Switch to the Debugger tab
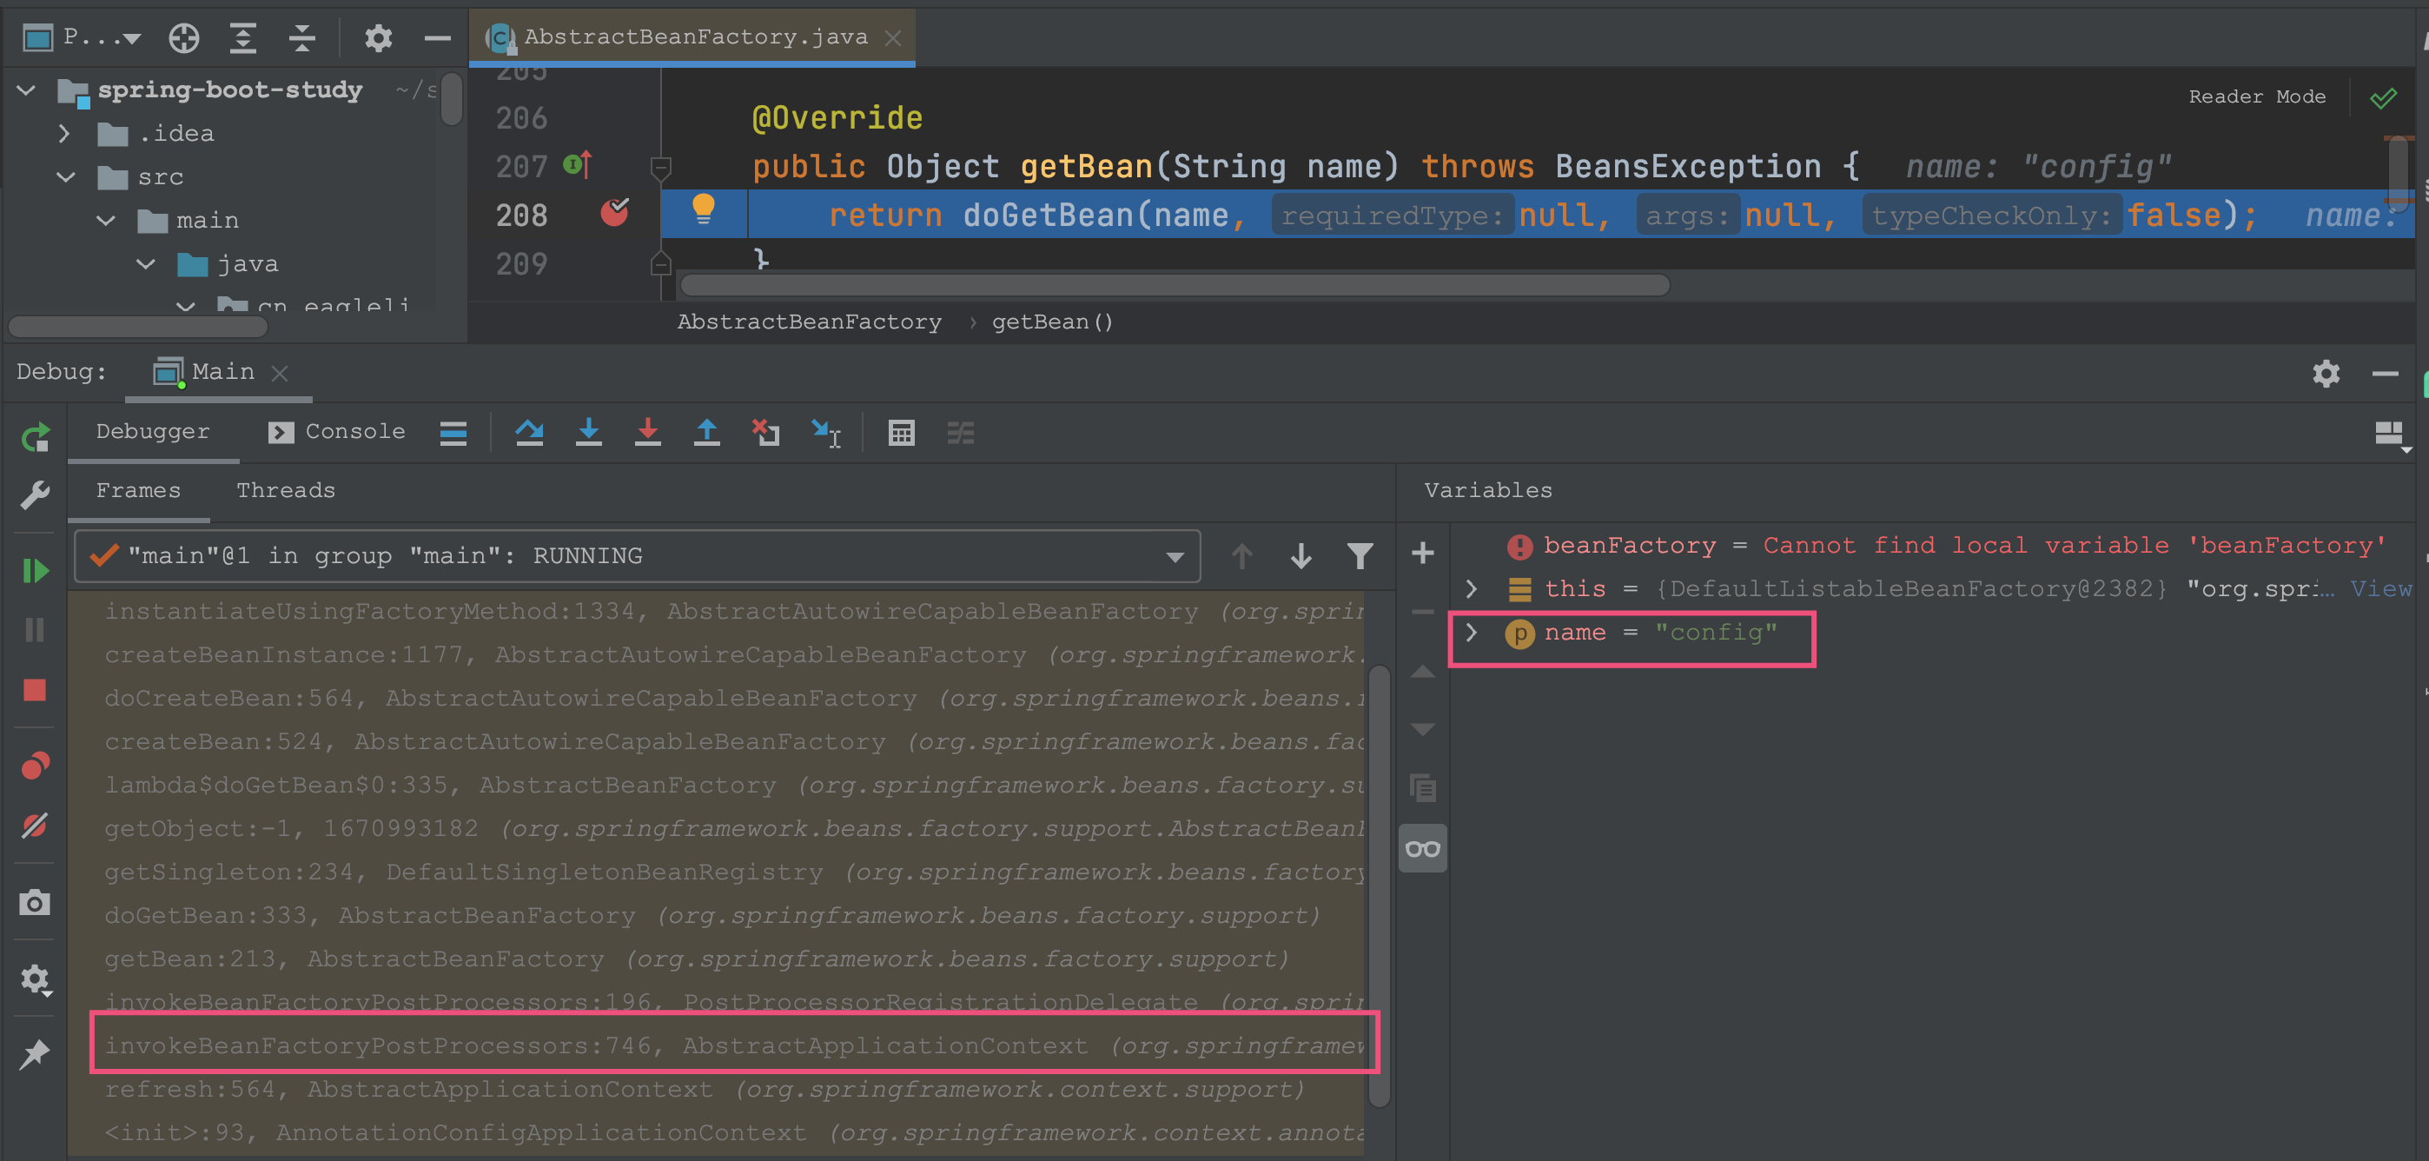Viewport: 2429px width, 1161px height. click(x=155, y=433)
